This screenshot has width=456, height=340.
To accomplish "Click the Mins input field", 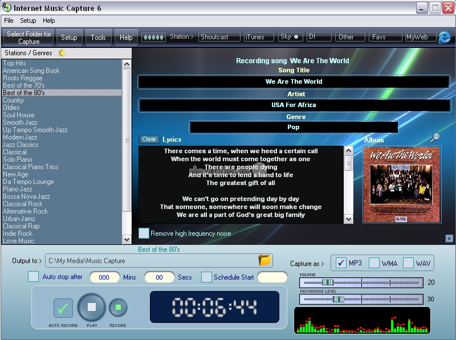I will (104, 277).
